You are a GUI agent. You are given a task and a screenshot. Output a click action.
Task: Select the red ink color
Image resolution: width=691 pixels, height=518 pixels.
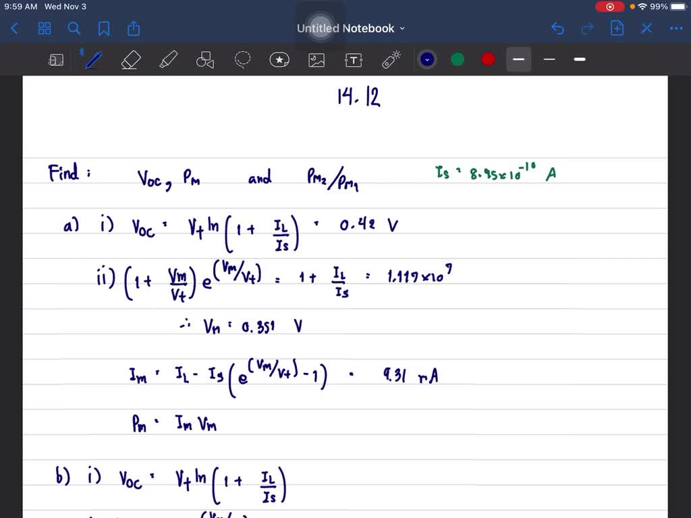pos(487,59)
